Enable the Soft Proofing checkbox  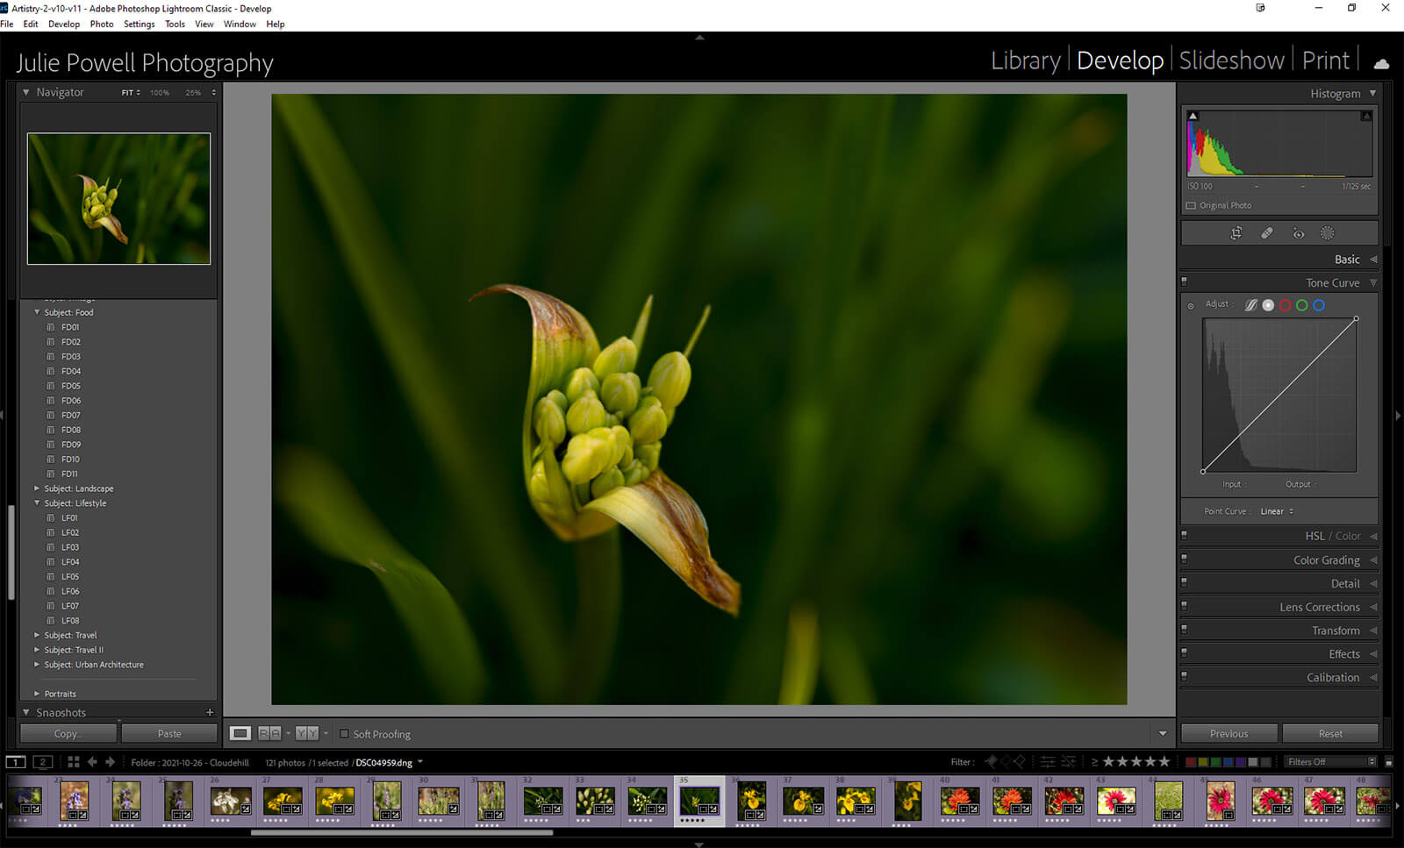coord(344,734)
